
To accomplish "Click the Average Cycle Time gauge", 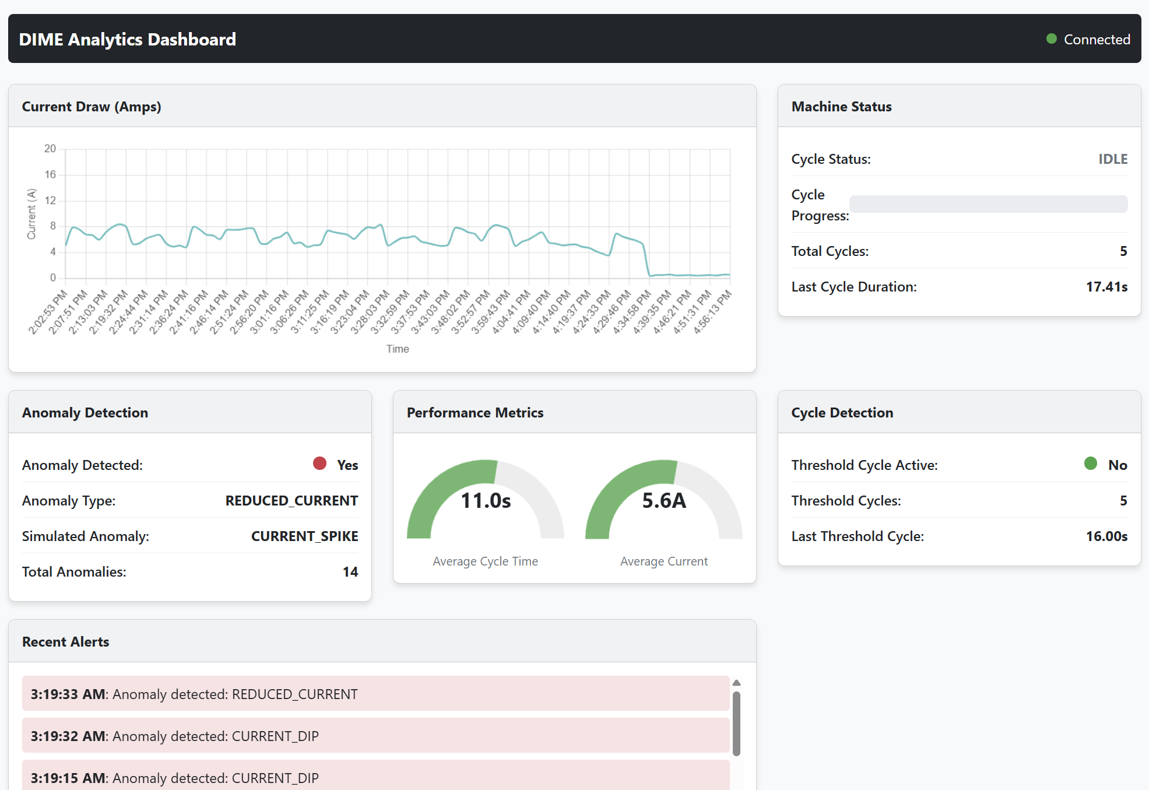I will (485, 500).
